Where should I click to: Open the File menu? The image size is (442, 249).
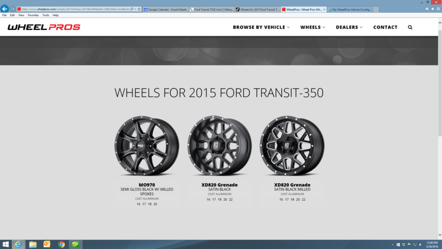[x=4, y=15]
